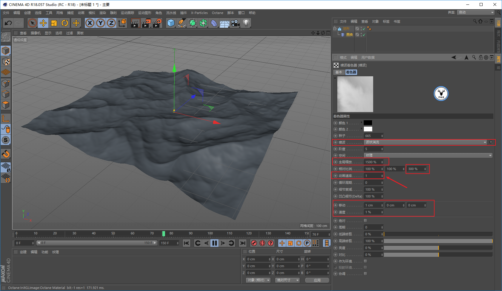Viewport: 502px width, 291px height.
Task: Switch to Points mode
Action: pos(6,83)
